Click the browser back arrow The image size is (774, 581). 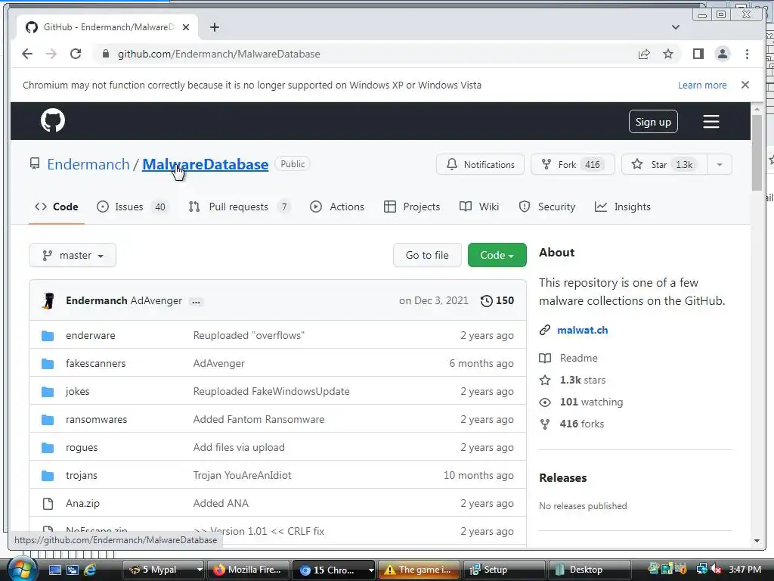pyautogui.click(x=27, y=54)
